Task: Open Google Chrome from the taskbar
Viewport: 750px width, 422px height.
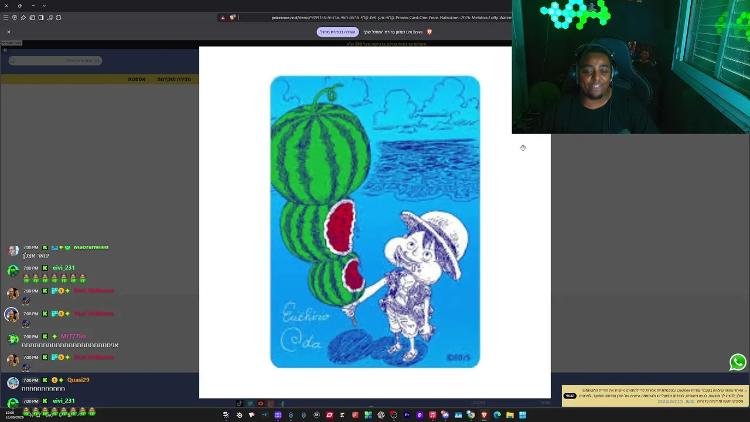Action: [471, 415]
